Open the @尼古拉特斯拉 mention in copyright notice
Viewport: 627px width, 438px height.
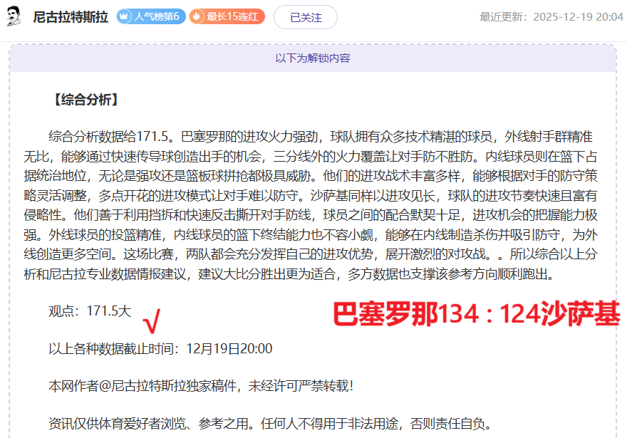[136, 386]
